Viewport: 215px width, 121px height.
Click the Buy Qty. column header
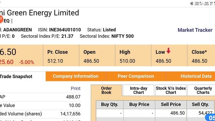coord(110,105)
